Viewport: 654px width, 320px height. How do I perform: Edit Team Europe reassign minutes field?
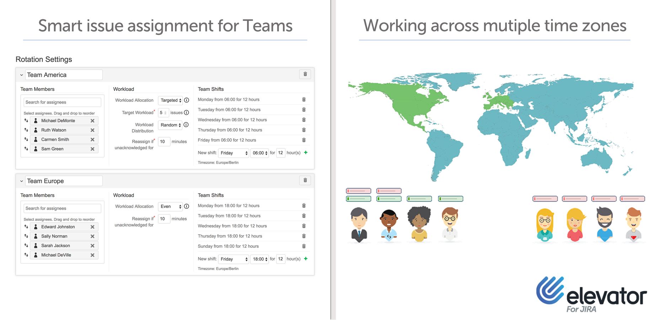tap(164, 219)
